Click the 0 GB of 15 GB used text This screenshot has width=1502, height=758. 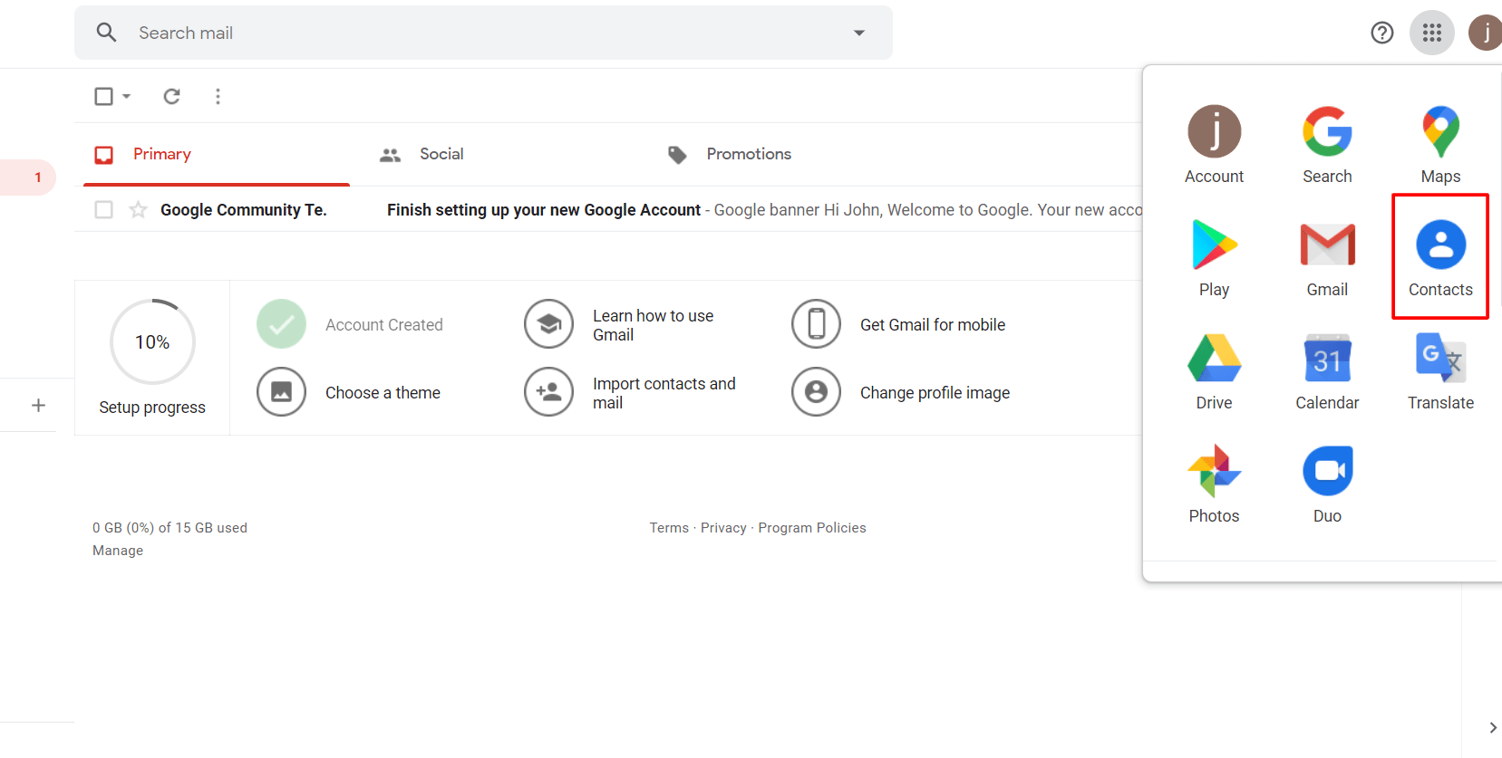[x=170, y=528]
